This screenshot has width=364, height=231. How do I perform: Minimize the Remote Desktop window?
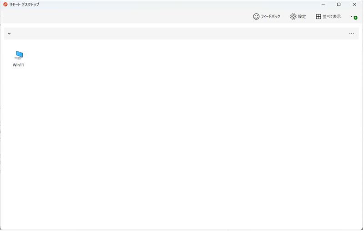click(x=323, y=4)
